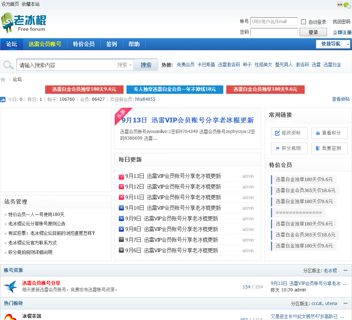
Task: Click the 立即注册 link
Action: point(342,33)
